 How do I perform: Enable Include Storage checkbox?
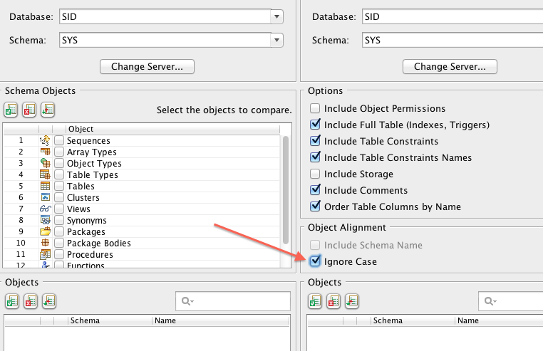coord(315,174)
